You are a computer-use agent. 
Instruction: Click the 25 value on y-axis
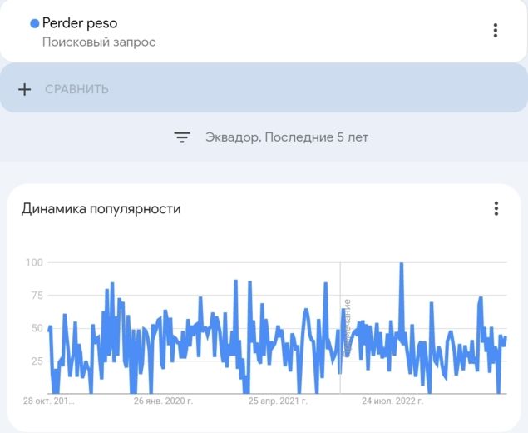(37, 361)
